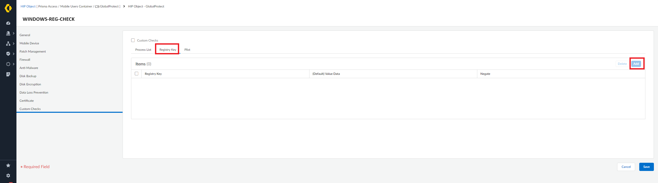Switch to the Registry Key tab
Screen dimensions: 658x183
(x=168, y=50)
